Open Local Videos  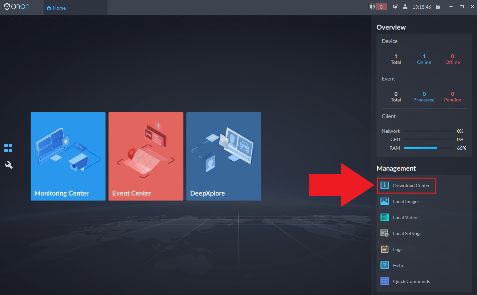[406, 217]
